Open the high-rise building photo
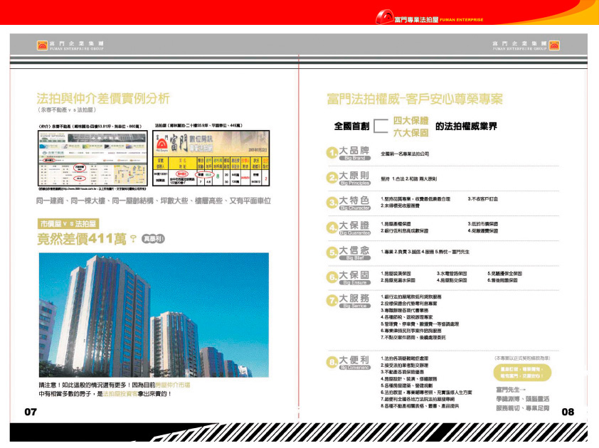Viewport: 599px width, 448px height. (154, 315)
